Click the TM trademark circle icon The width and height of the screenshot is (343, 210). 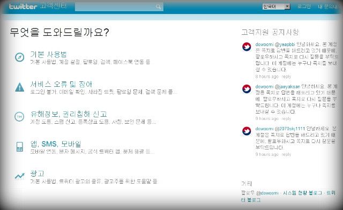pos(19,117)
